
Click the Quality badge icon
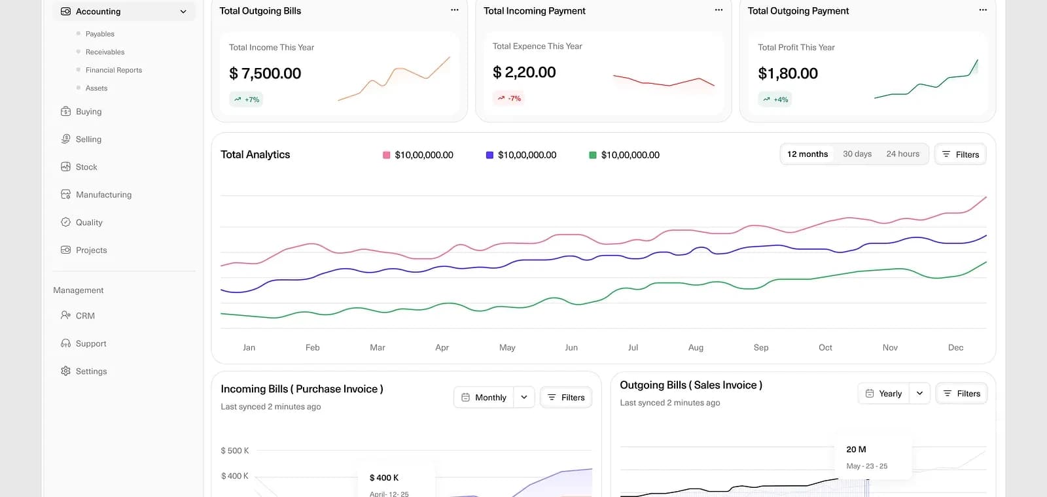65,222
